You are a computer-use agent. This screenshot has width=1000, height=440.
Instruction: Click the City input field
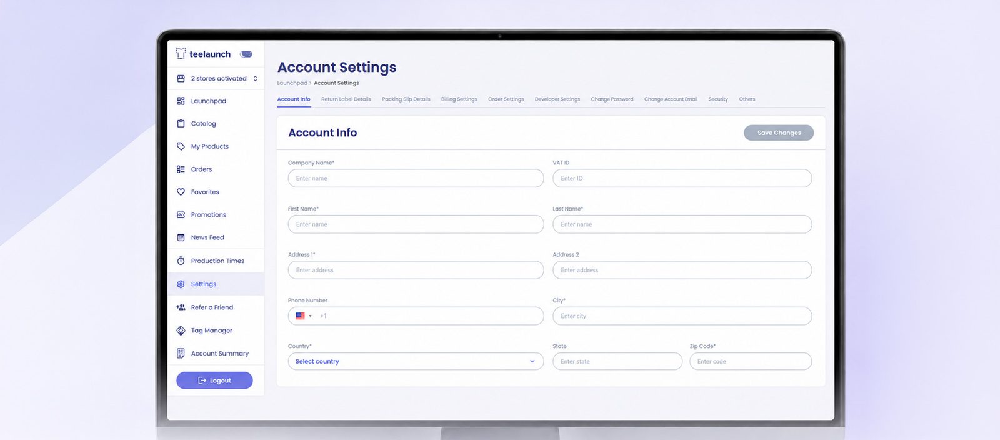pos(682,316)
